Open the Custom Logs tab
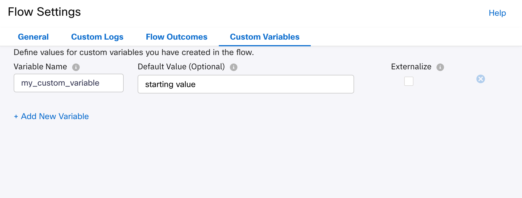Screen dimensions: 522x198 point(97,37)
